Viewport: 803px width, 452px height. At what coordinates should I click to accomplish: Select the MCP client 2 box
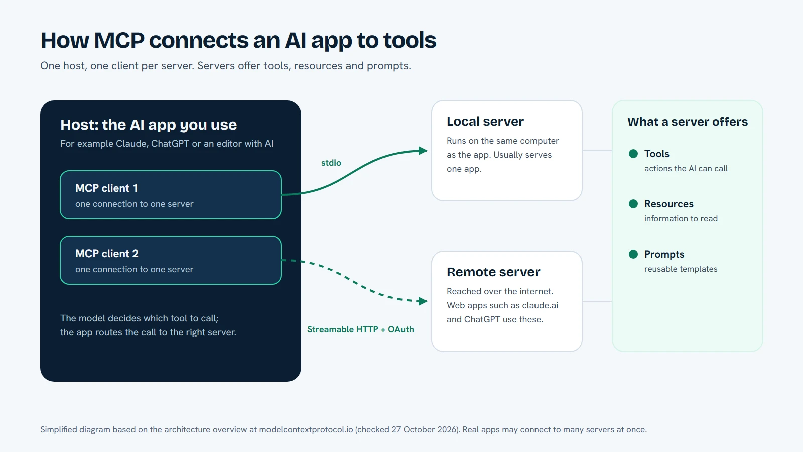[171, 260]
